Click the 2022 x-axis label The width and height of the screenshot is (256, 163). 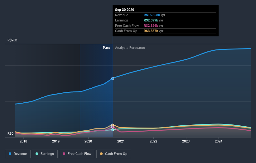pos(153,141)
